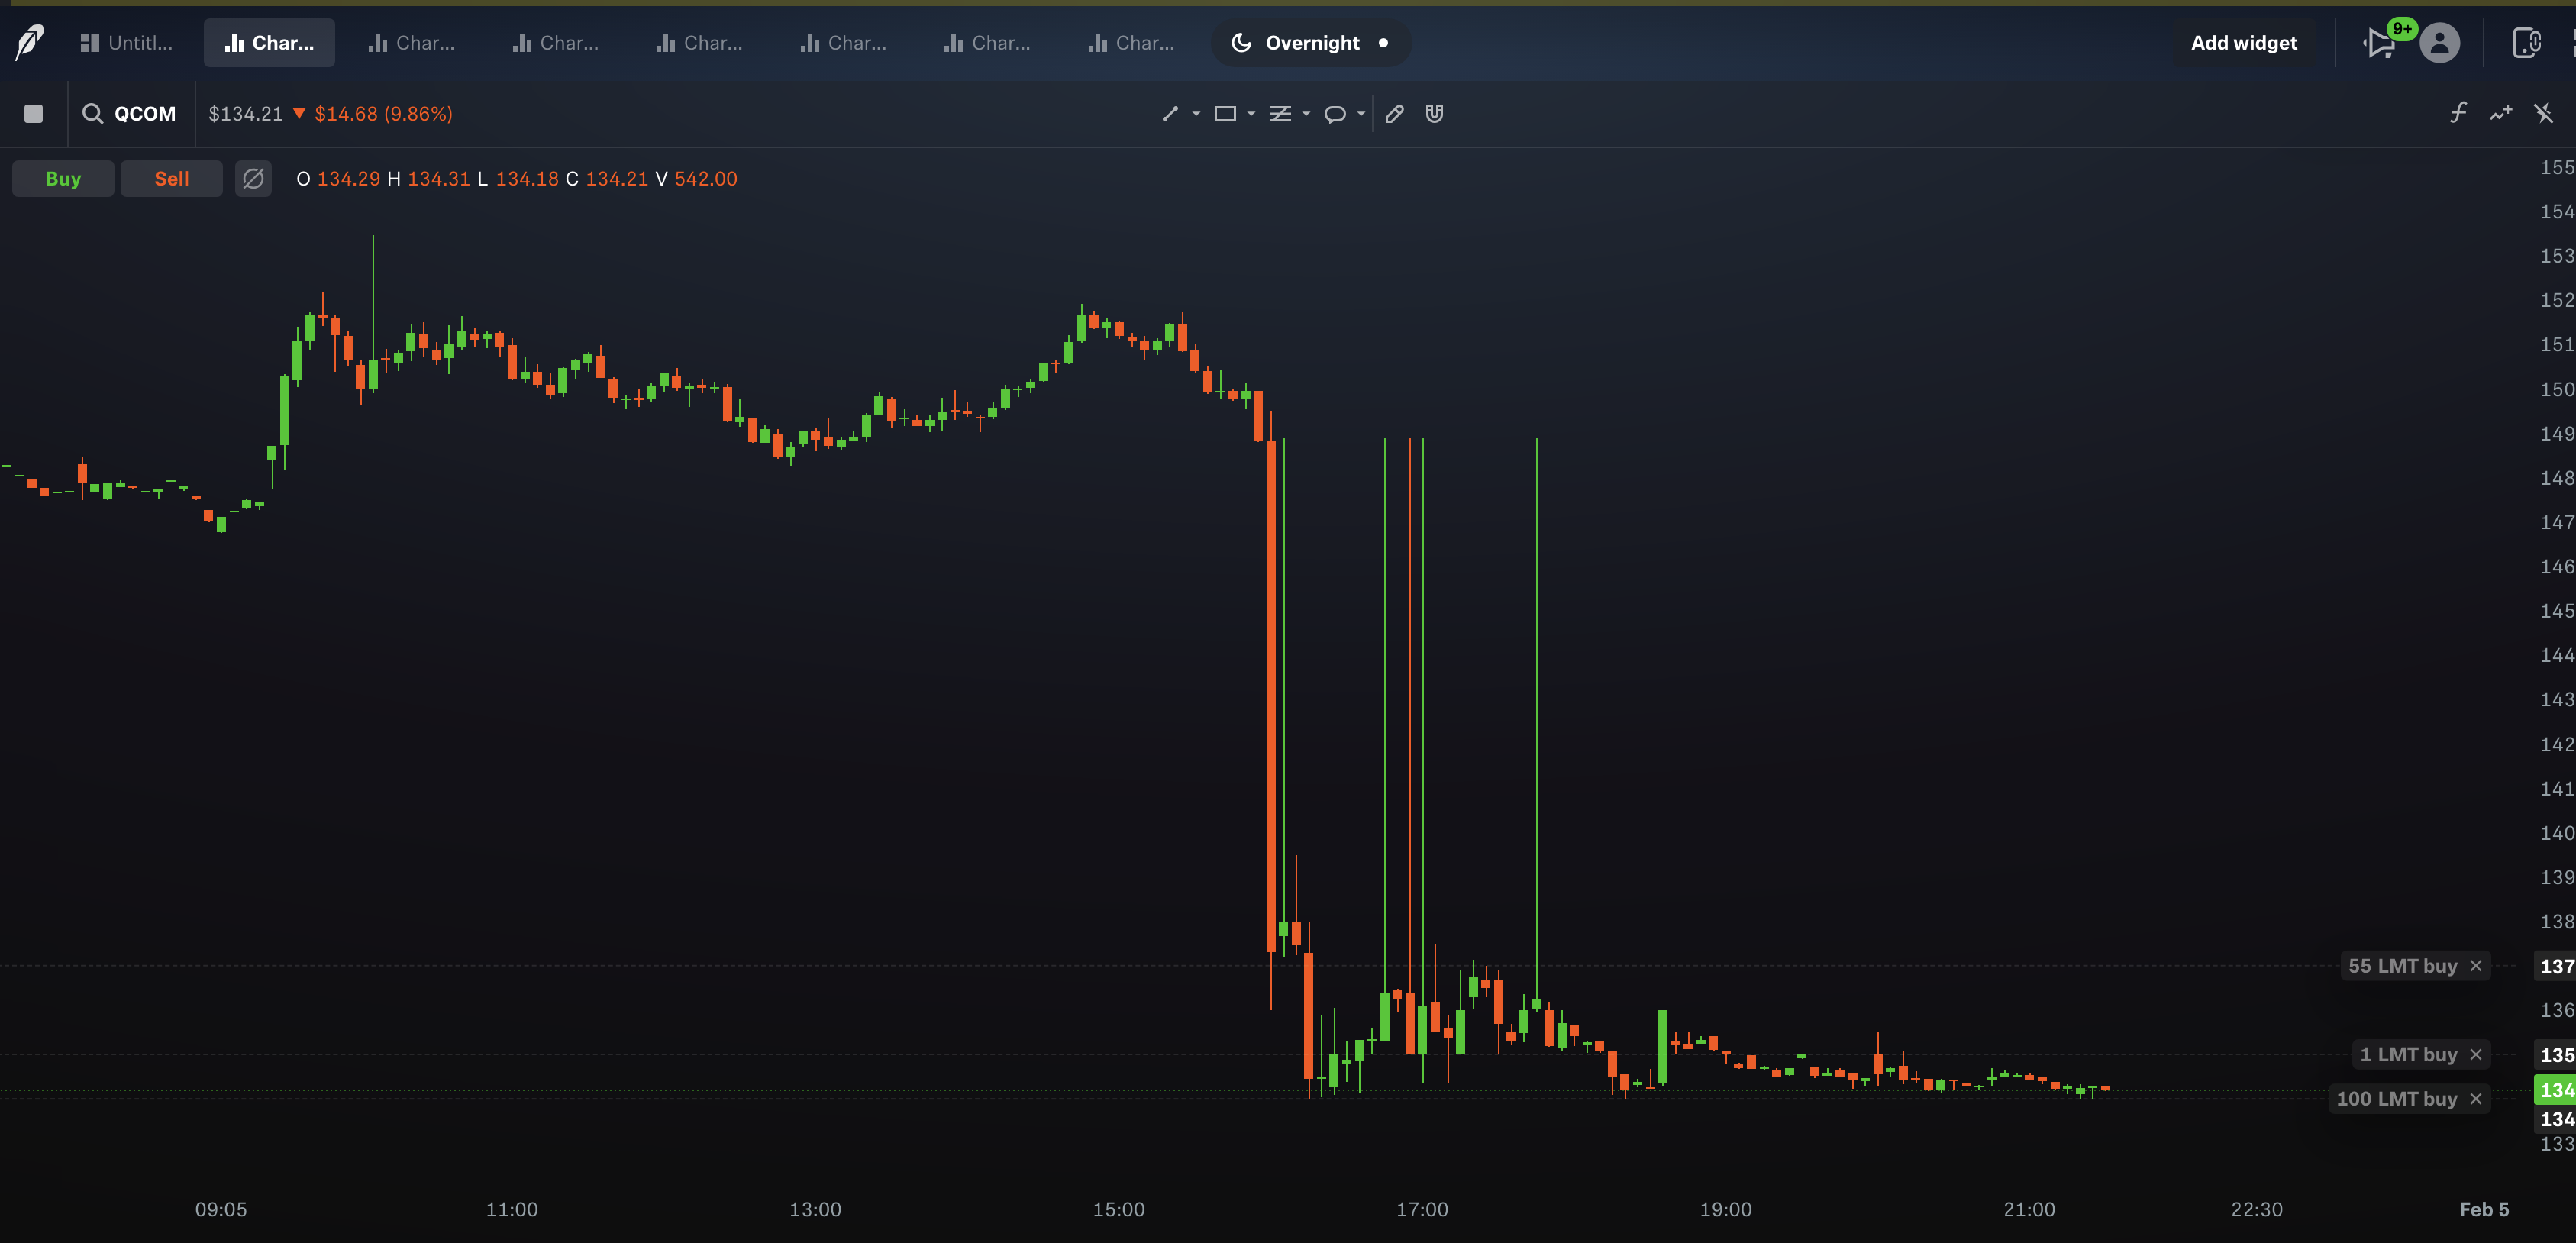Select the trend line drawing tool
The height and width of the screenshot is (1243, 2576).
pos(1170,114)
